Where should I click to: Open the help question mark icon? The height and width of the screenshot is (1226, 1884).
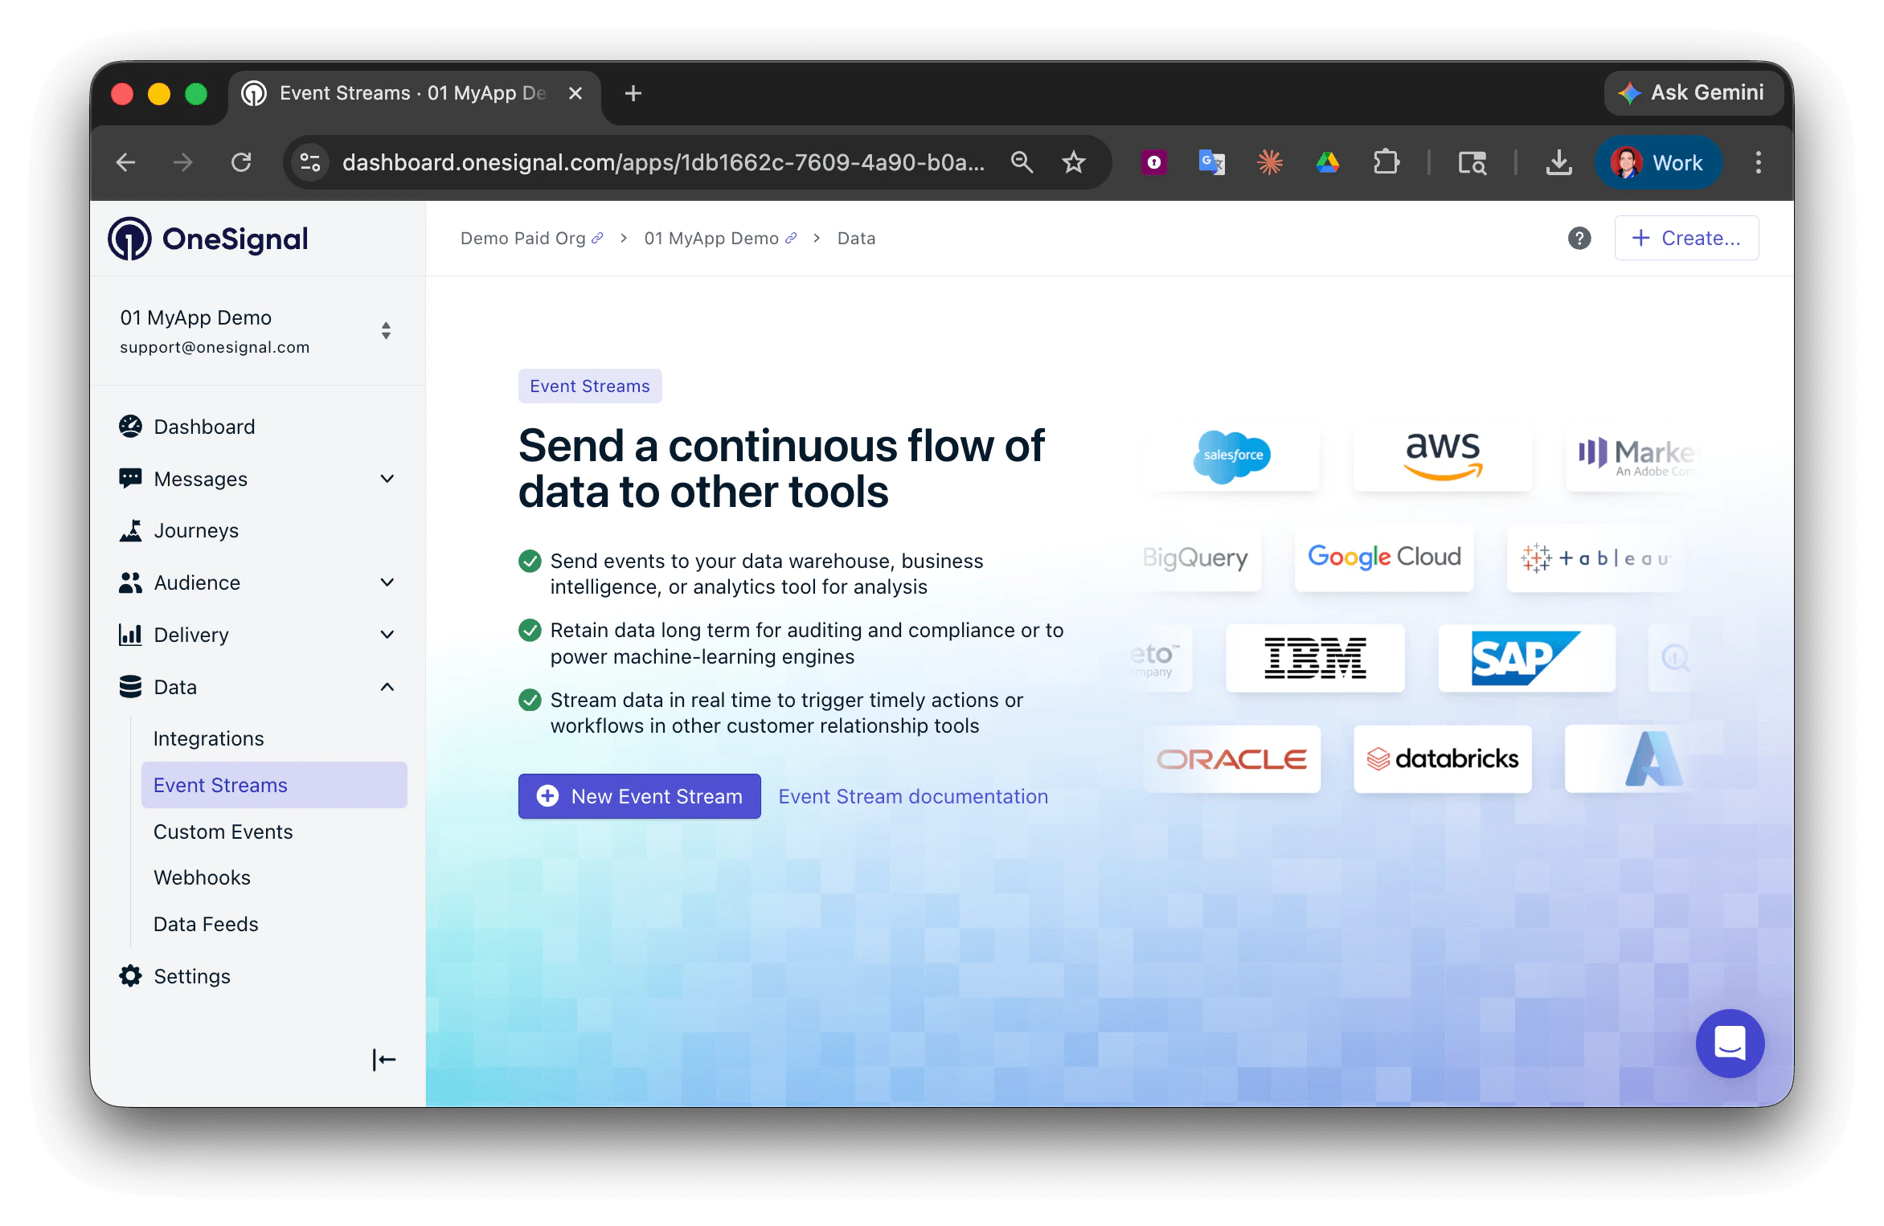(1579, 239)
